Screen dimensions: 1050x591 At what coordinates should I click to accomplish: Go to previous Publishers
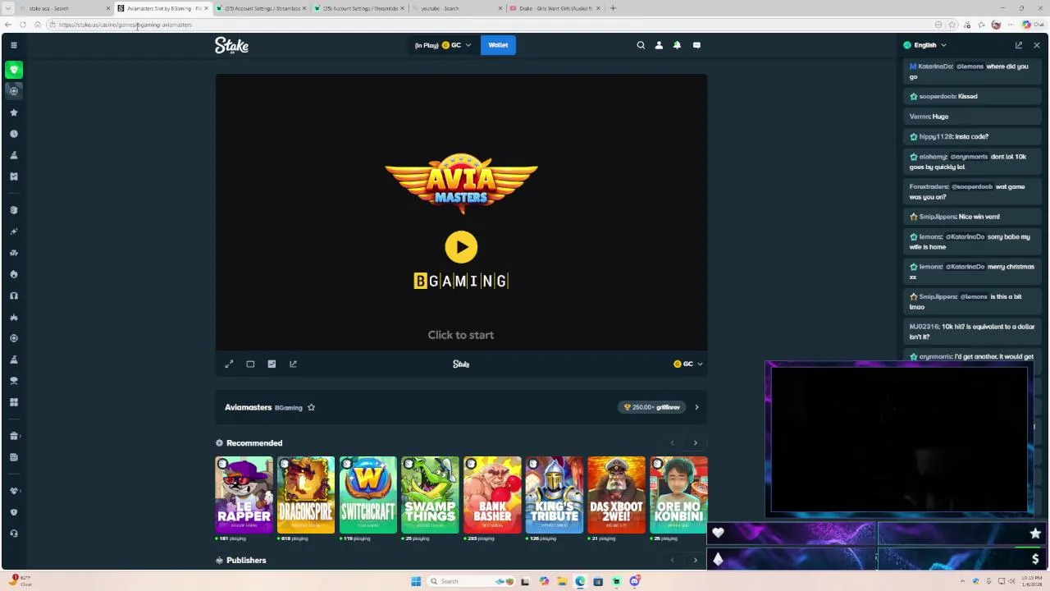pyautogui.click(x=672, y=561)
